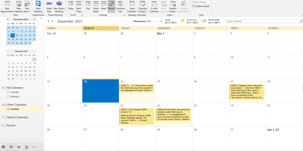Image resolution: width=303 pixels, height=151 pixels.
Task: Click the Search Untitled box
Action: coord(262,21)
